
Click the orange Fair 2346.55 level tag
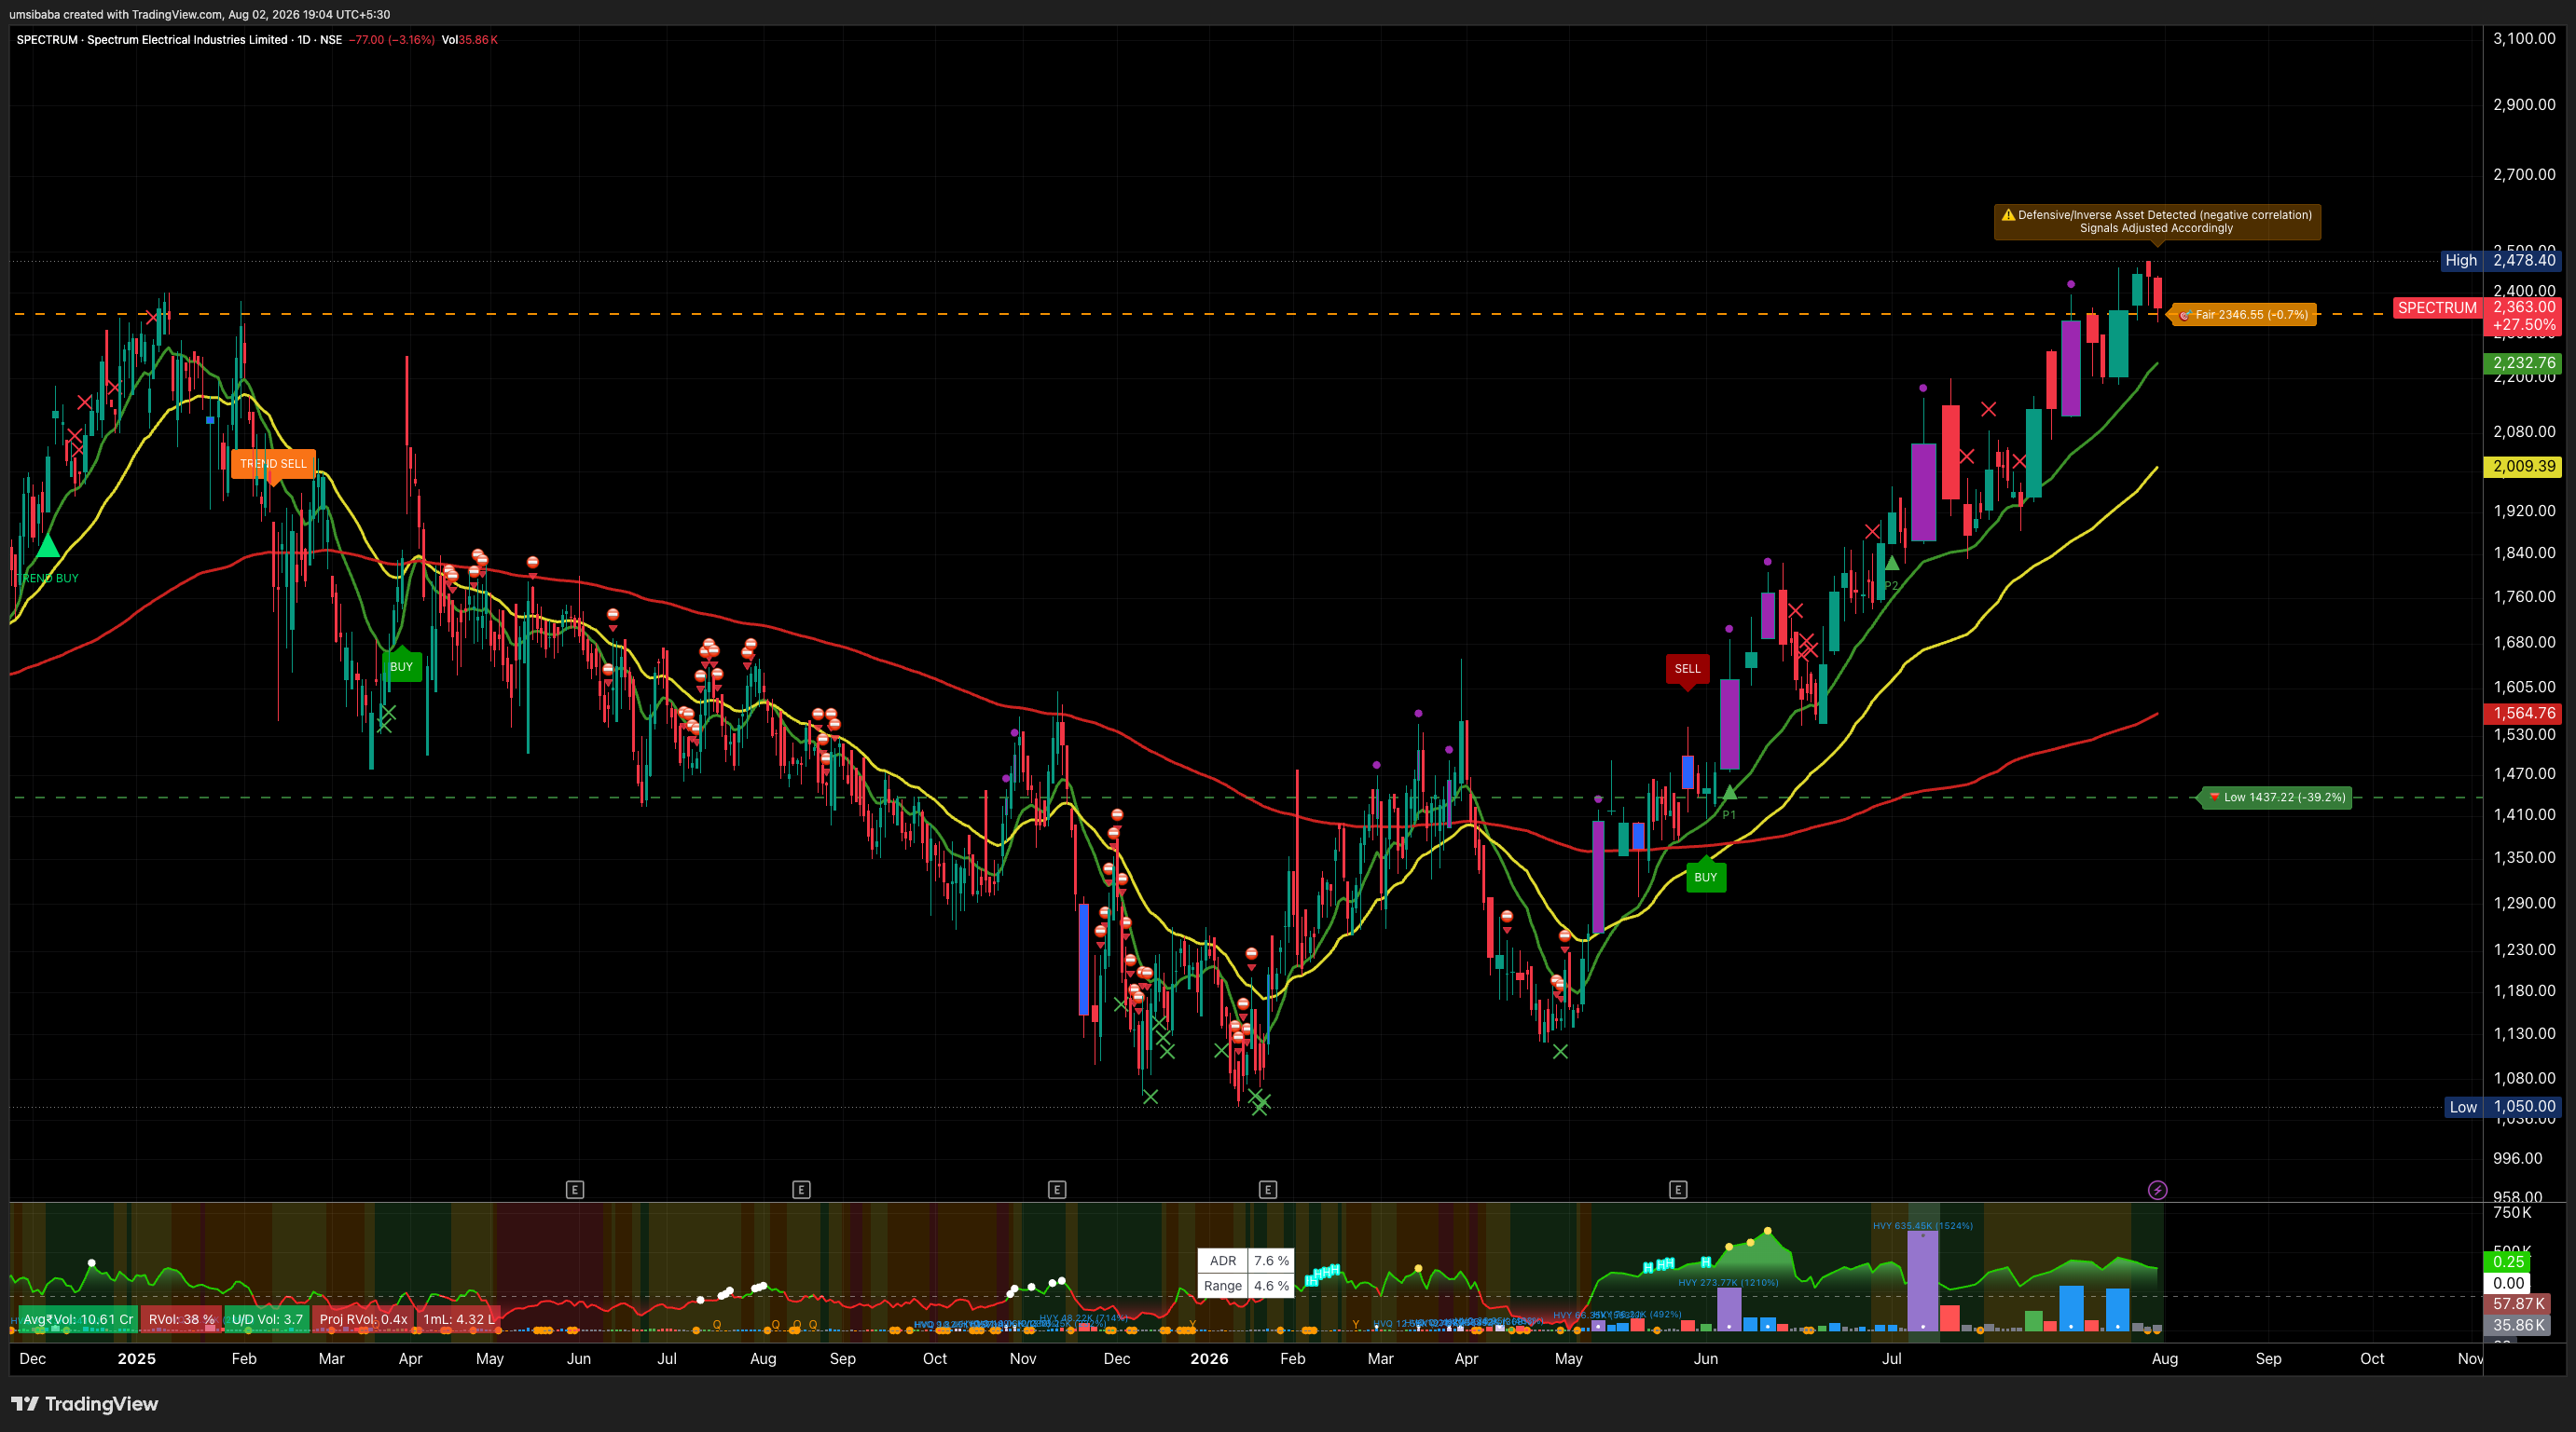(2245, 315)
